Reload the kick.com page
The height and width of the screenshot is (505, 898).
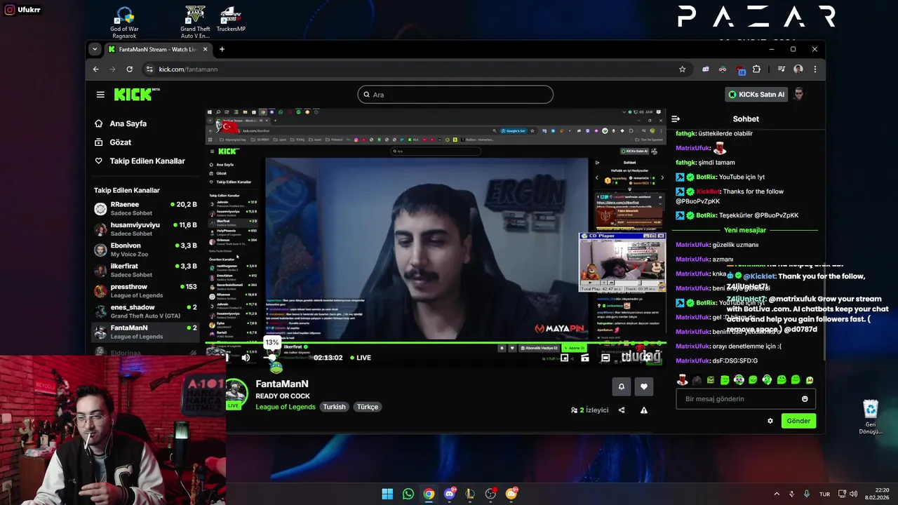129,69
